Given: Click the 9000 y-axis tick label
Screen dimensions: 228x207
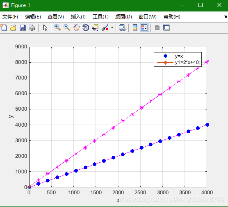Looking at the screenshot, I should (x=21, y=47).
